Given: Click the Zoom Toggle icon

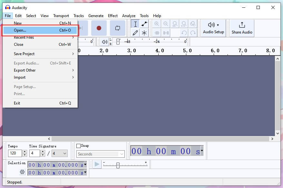Looking at the screenshot, I should coord(193,24).
